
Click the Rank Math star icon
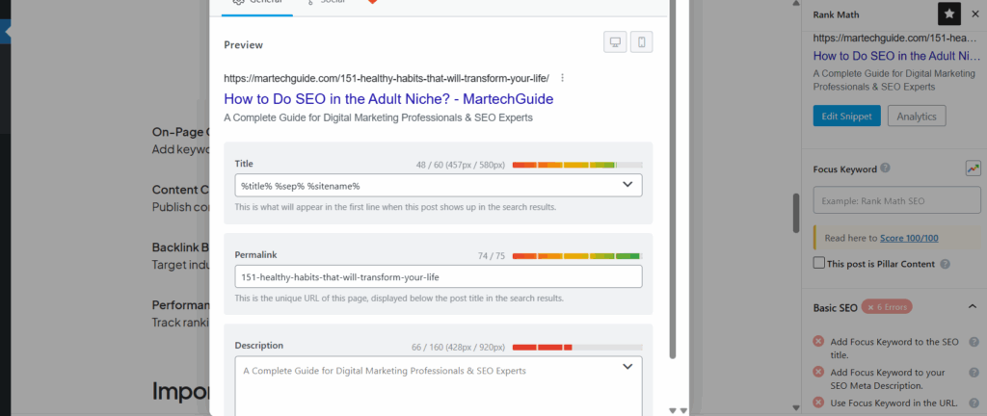[949, 13]
